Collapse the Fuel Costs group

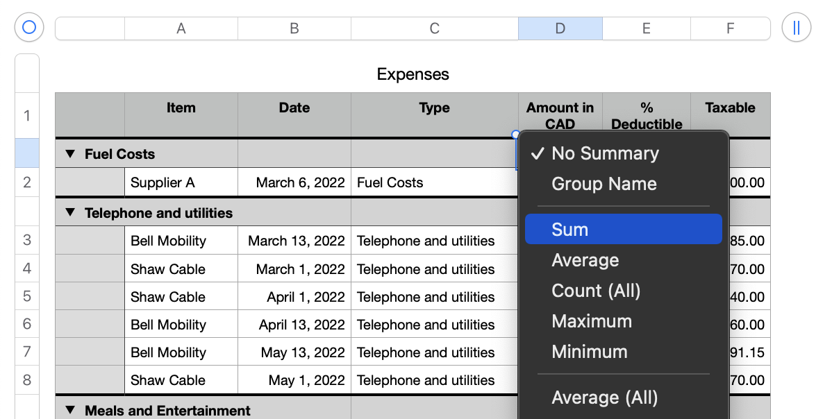(69, 154)
